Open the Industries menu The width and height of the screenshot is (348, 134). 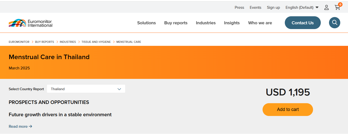tap(206, 23)
